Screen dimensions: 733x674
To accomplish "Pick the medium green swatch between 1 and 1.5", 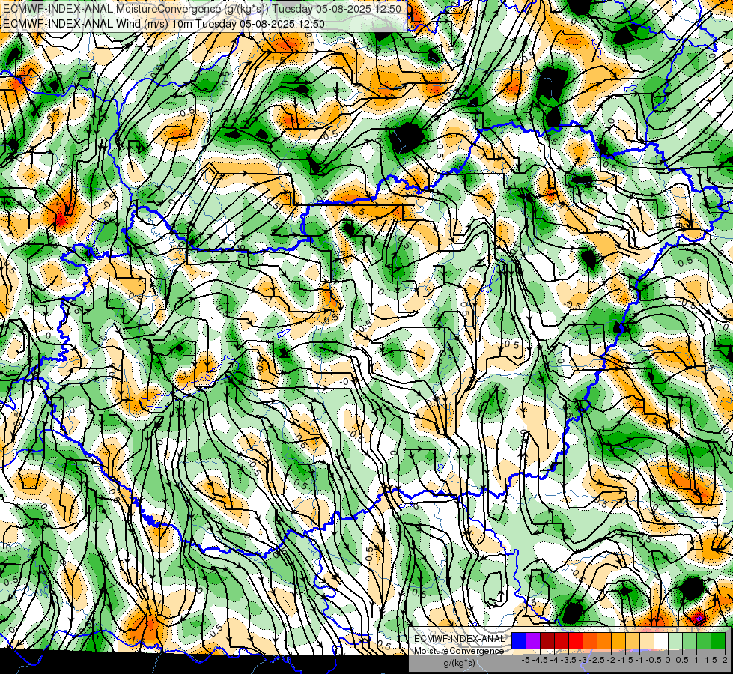I will tap(704, 641).
